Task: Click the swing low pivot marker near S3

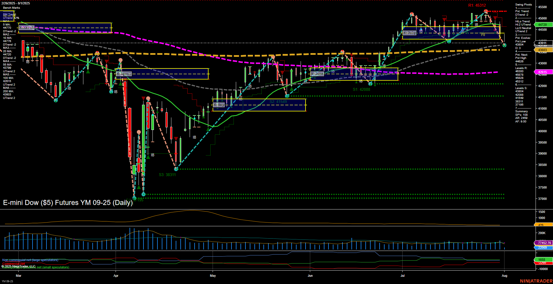Action: coord(176,169)
